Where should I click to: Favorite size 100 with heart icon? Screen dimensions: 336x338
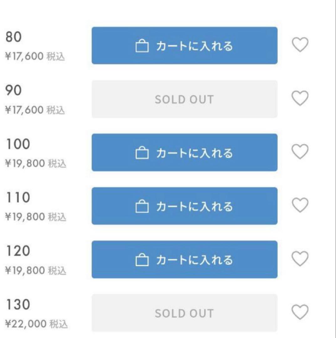point(300,152)
